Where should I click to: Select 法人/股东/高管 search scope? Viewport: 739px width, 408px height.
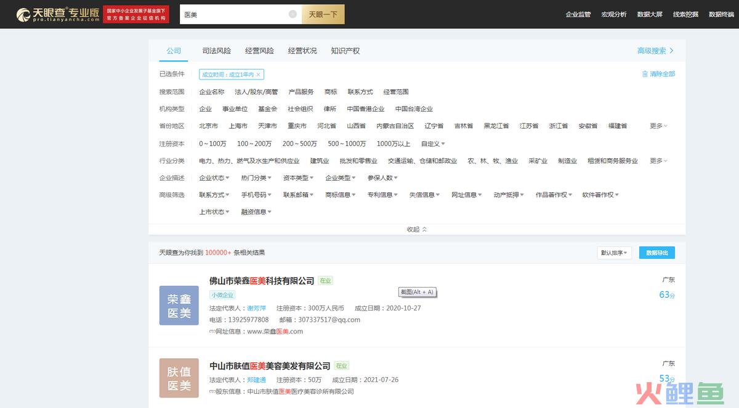pyautogui.click(x=256, y=92)
